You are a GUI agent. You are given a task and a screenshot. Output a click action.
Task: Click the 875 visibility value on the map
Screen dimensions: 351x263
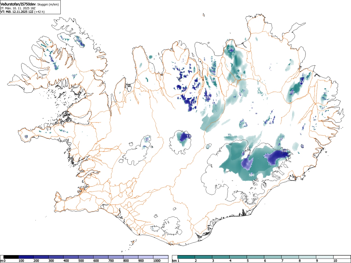click(x=237, y=75)
